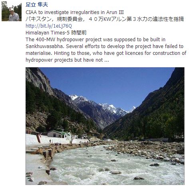Click the hydropower projects closing excerpt line
The width and height of the screenshot is (189, 189).
click(x=67, y=60)
